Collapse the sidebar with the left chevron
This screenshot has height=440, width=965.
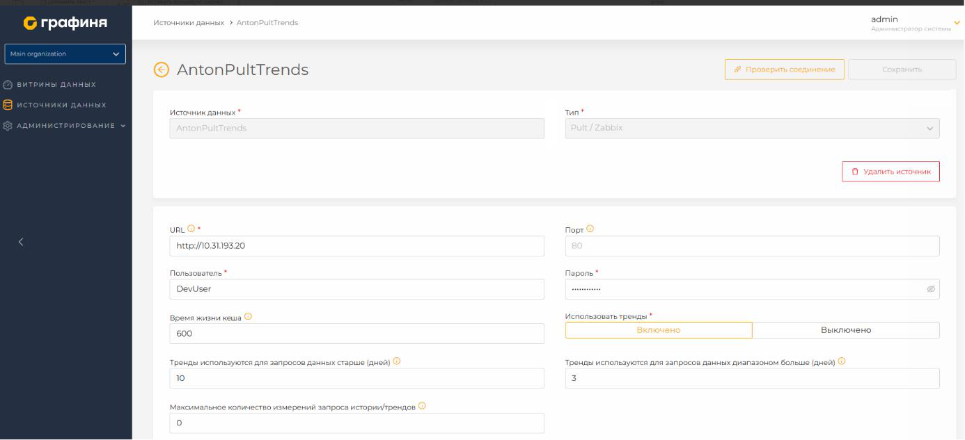[x=21, y=242]
